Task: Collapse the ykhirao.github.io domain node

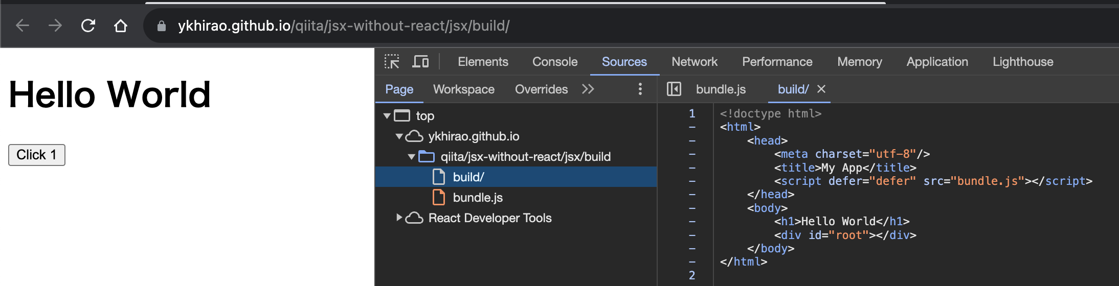Action: (x=399, y=136)
